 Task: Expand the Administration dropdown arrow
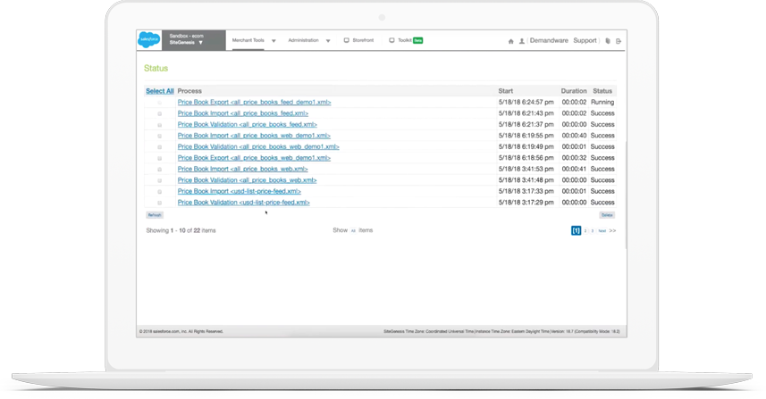328,41
